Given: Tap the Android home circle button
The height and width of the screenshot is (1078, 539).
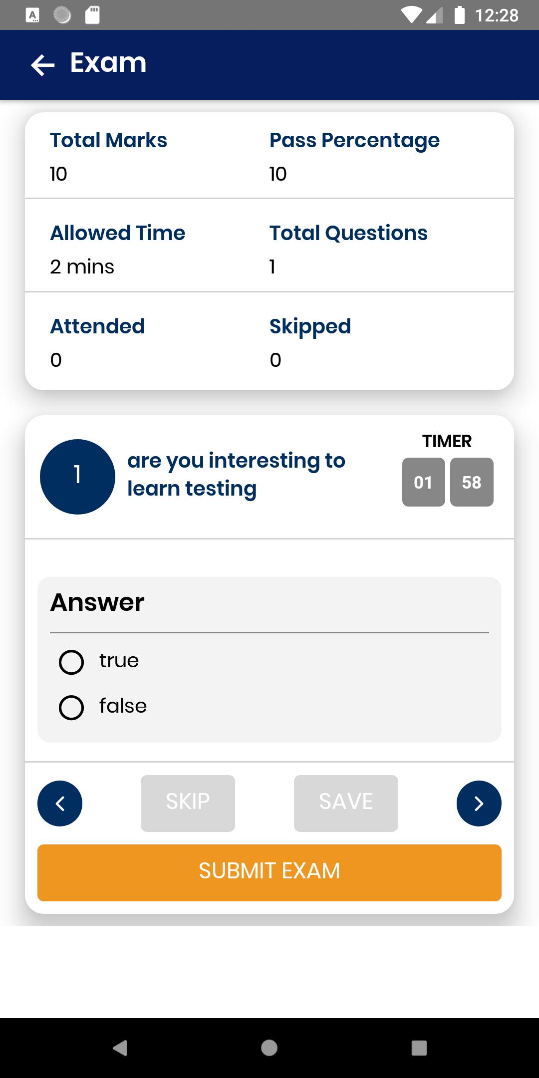Looking at the screenshot, I should [269, 1048].
